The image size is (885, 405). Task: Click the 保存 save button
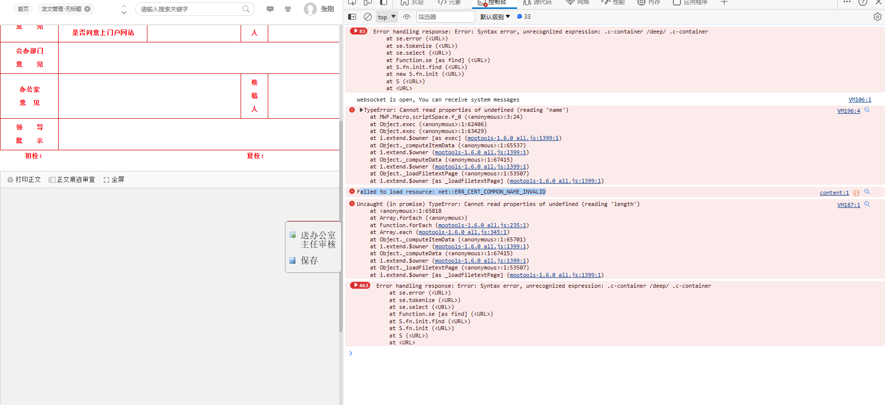click(x=309, y=261)
